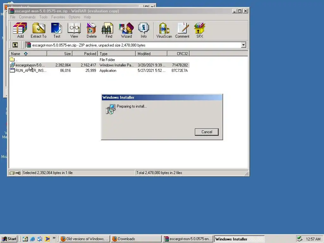The image size is (324, 243).
Task: Open the File menu
Action: tap(13, 17)
